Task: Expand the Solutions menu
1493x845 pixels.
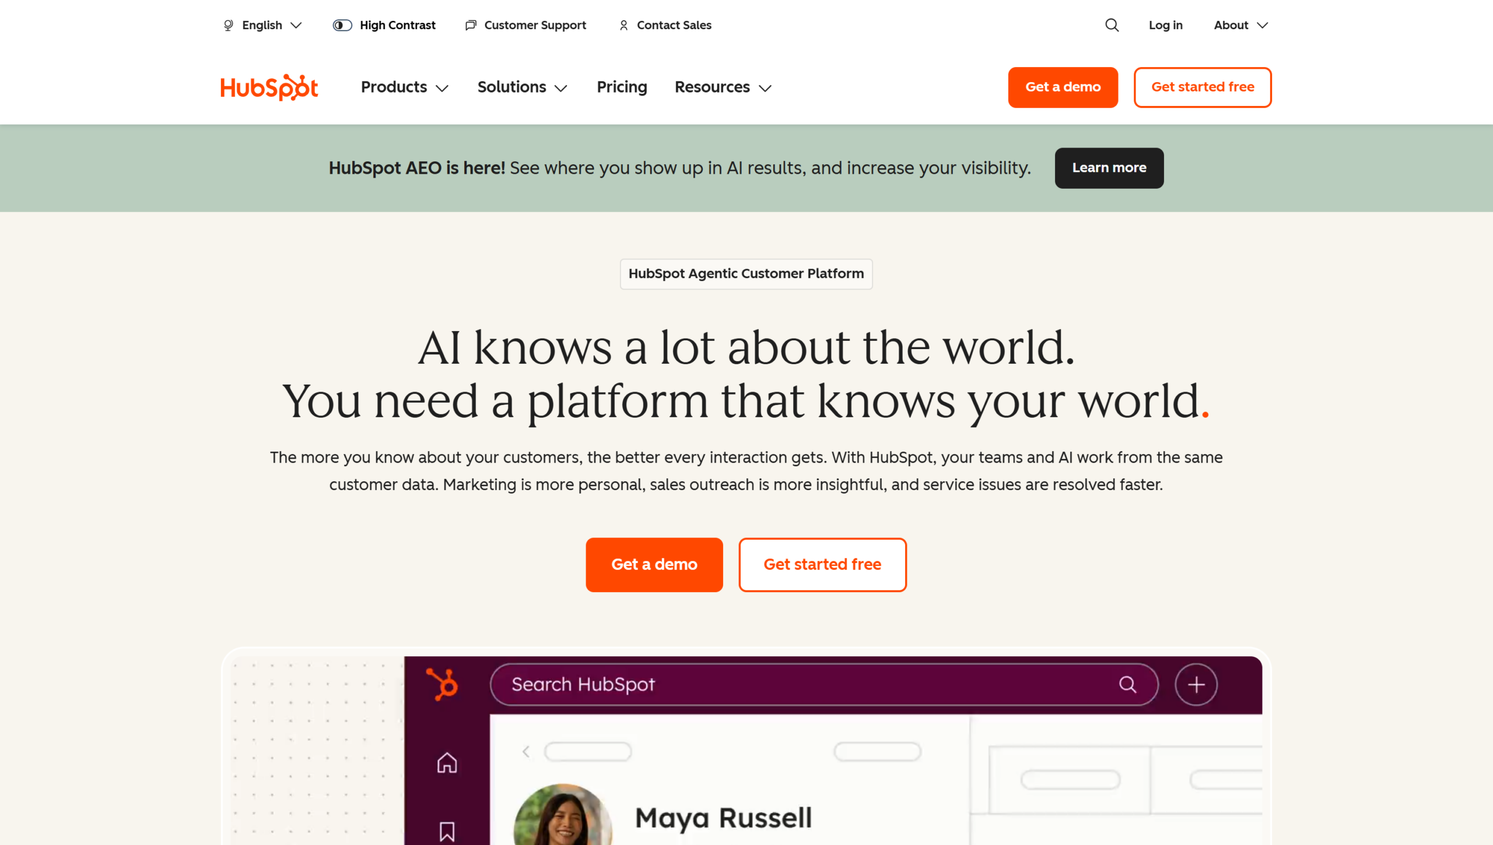Action: coord(523,87)
